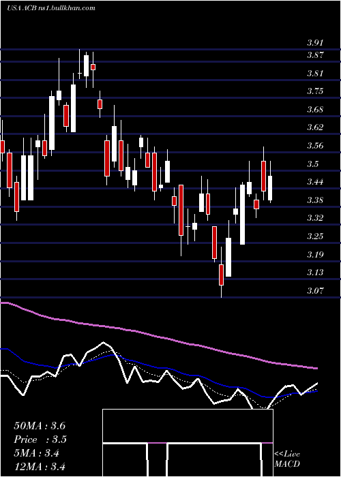Click the 'USA ACB ns1.bullkhan.com' header text
Viewport: 341px width, 477px height.
click(51, 8)
